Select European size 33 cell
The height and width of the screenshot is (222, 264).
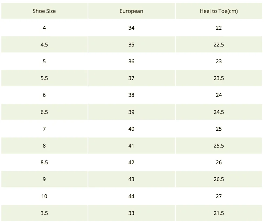coord(132,213)
